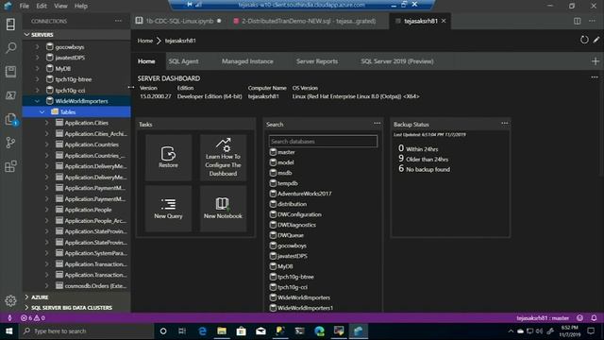
Task: Click the Windows Start button
Action: coord(8,331)
